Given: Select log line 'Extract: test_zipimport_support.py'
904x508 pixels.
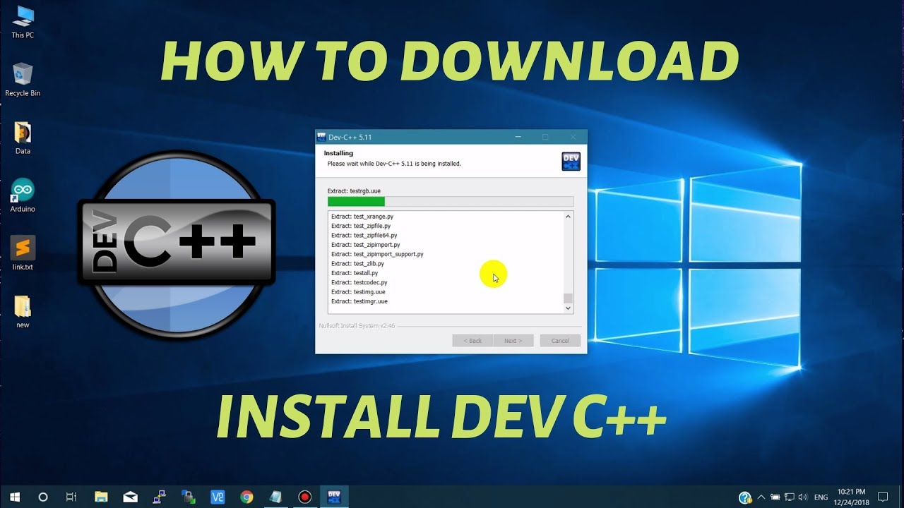Looking at the screenshot, I should (377, 254).
